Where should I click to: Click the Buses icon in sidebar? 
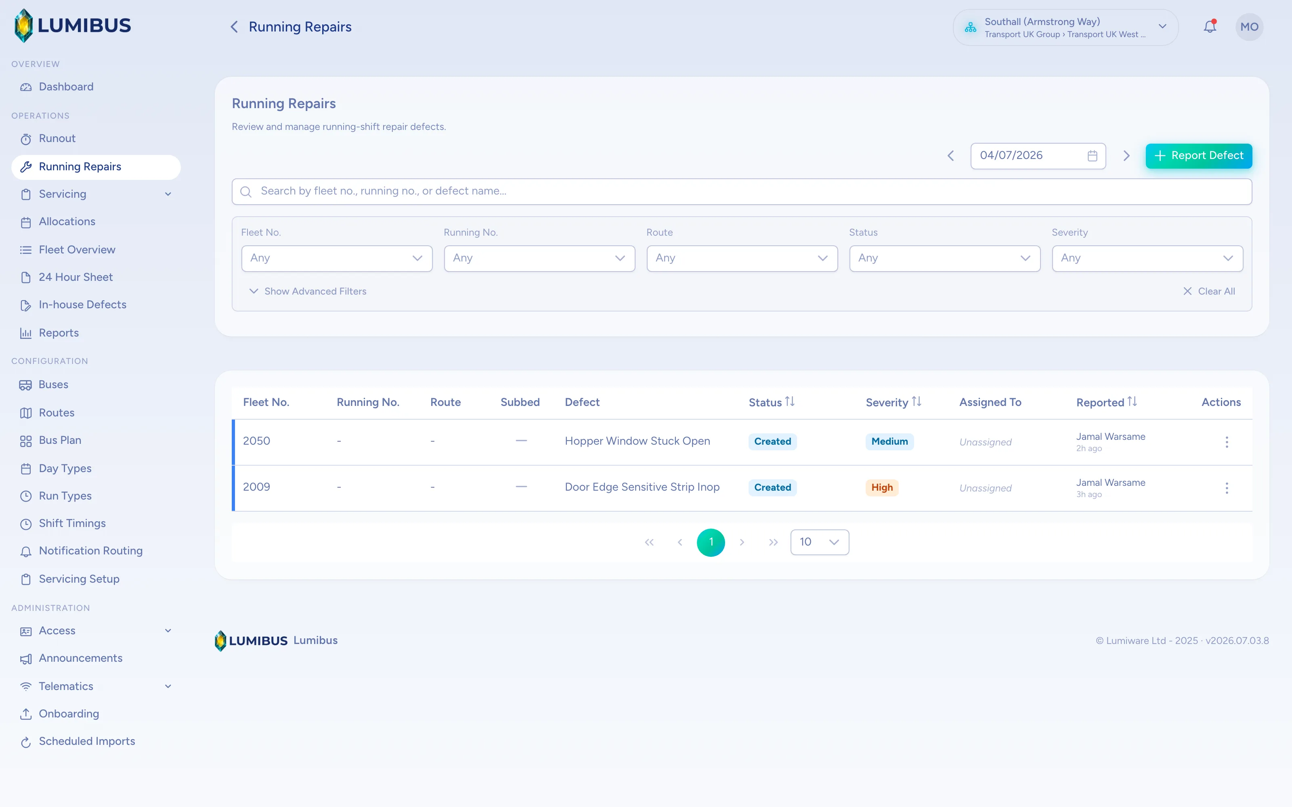(25, 385)
